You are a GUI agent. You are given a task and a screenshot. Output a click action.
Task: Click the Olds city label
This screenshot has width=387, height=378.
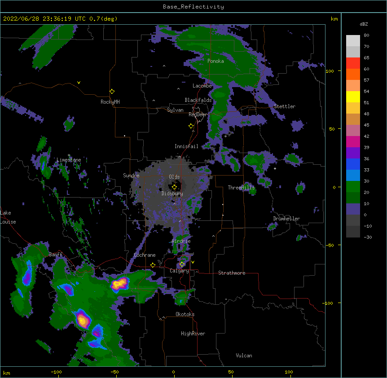[x=174, y=177]
